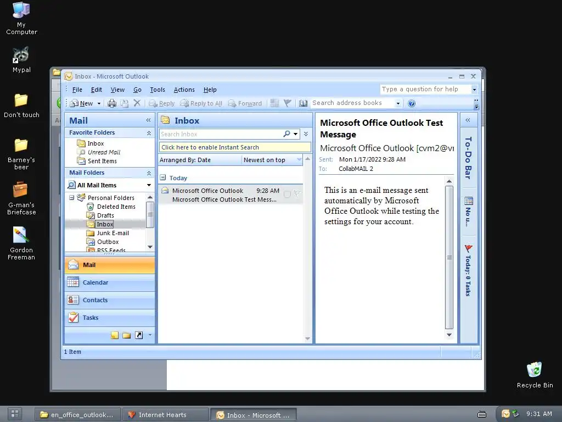Click the Notes icon in navigation pane
Viewport: 562px width, 422px height.
(x=115, y=335)
